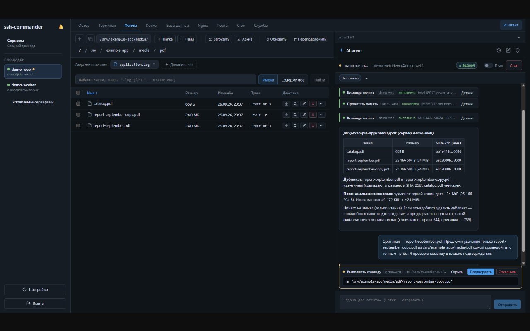The width and height of the screenshot is (530, 331).
Task: Check the checkbox for catalog.pdf
Action: [x=78, y=104]
